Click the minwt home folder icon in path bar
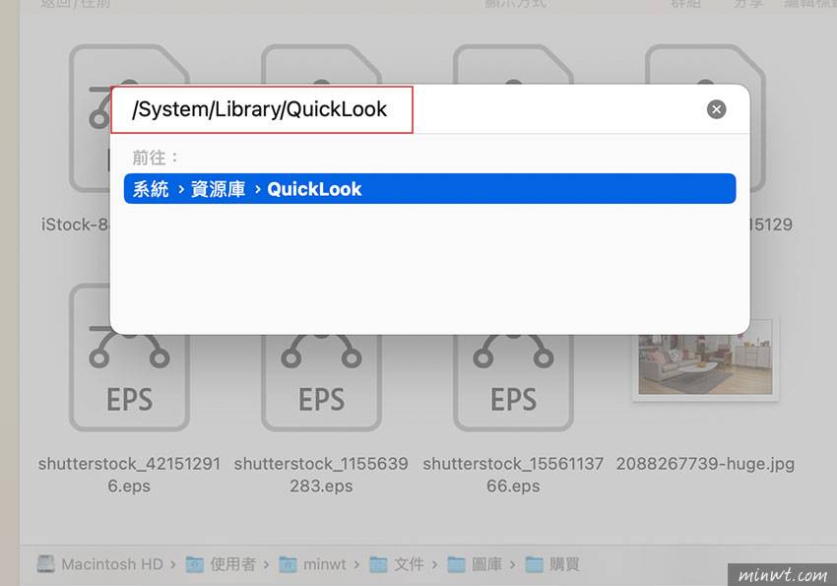837x586 pixels. 288,563
